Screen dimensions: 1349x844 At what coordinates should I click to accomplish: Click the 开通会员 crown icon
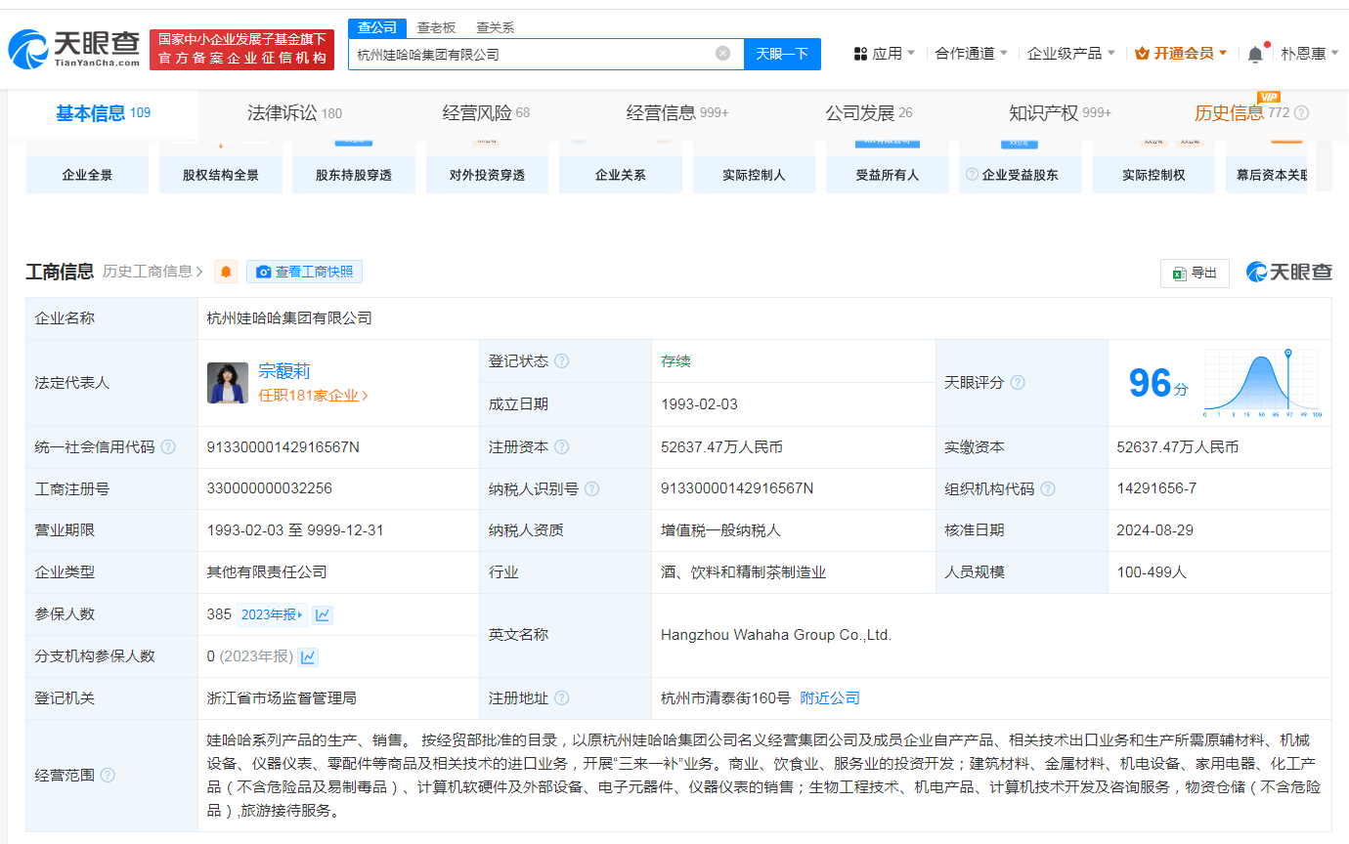1142,54
